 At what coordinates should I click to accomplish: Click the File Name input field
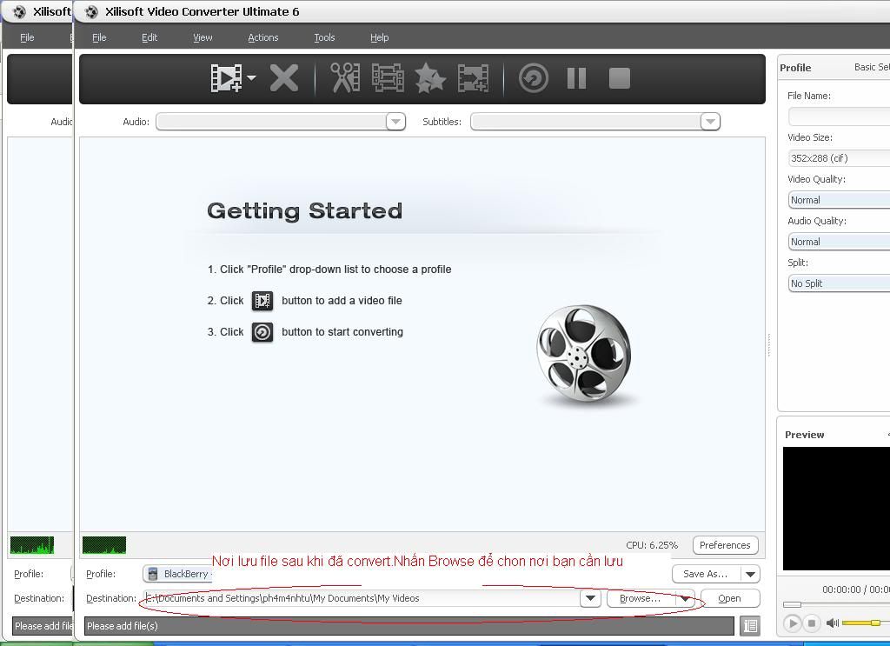coord(839,117)
